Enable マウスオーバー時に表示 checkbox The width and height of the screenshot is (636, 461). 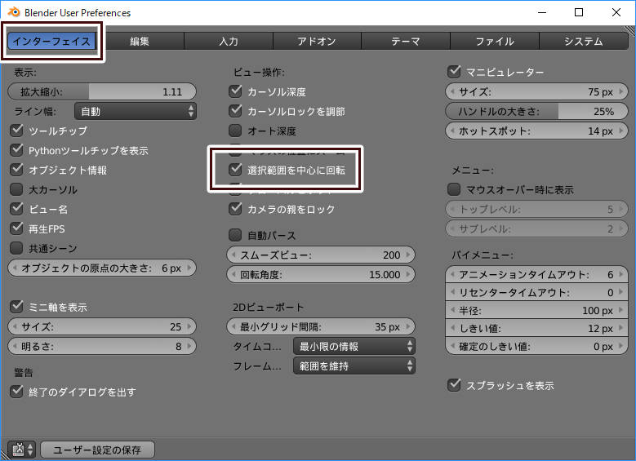454,189
